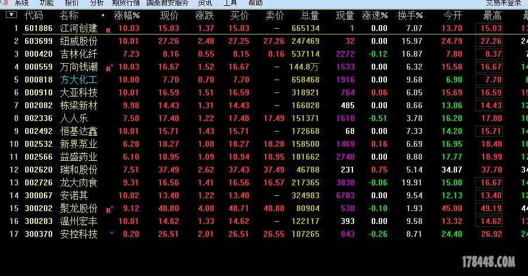Open the 系统 menu
This screenshot has width=528, height=276.
click(22, 3)
